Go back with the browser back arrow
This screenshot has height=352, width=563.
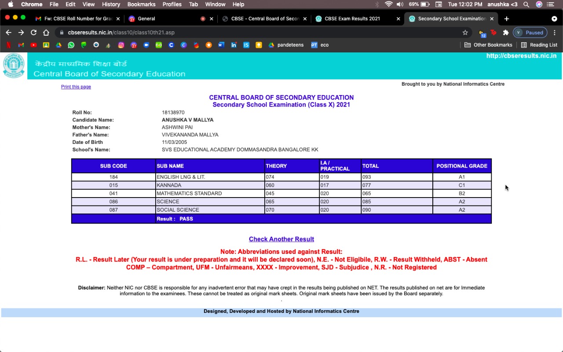click(8, 33)
